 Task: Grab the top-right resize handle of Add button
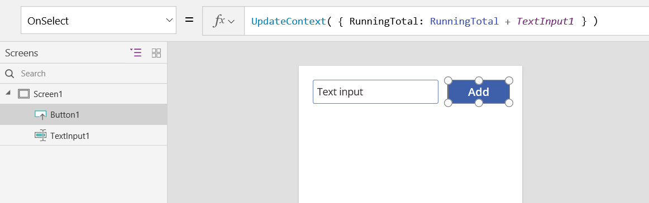tap(509, 80)
